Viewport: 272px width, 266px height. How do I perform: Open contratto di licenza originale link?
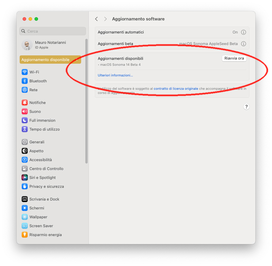(176, 89)
